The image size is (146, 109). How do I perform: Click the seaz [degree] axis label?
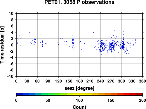point(79,88)
